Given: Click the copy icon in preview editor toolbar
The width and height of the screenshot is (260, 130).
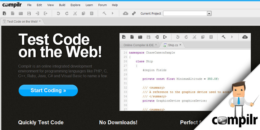Looking at the screenshot, I should coord(203,37).
